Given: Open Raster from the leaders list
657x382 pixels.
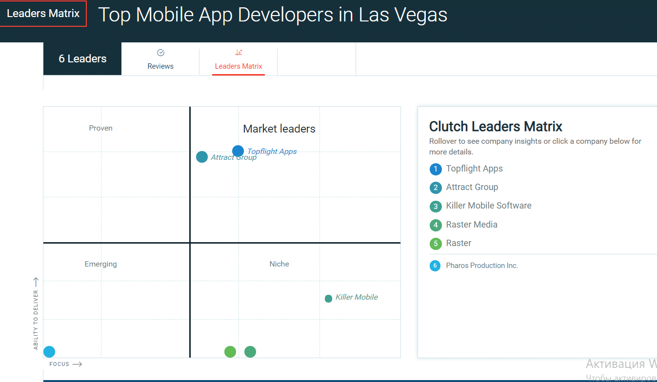Looking at the screenshot, I should (x=458, y=243).
